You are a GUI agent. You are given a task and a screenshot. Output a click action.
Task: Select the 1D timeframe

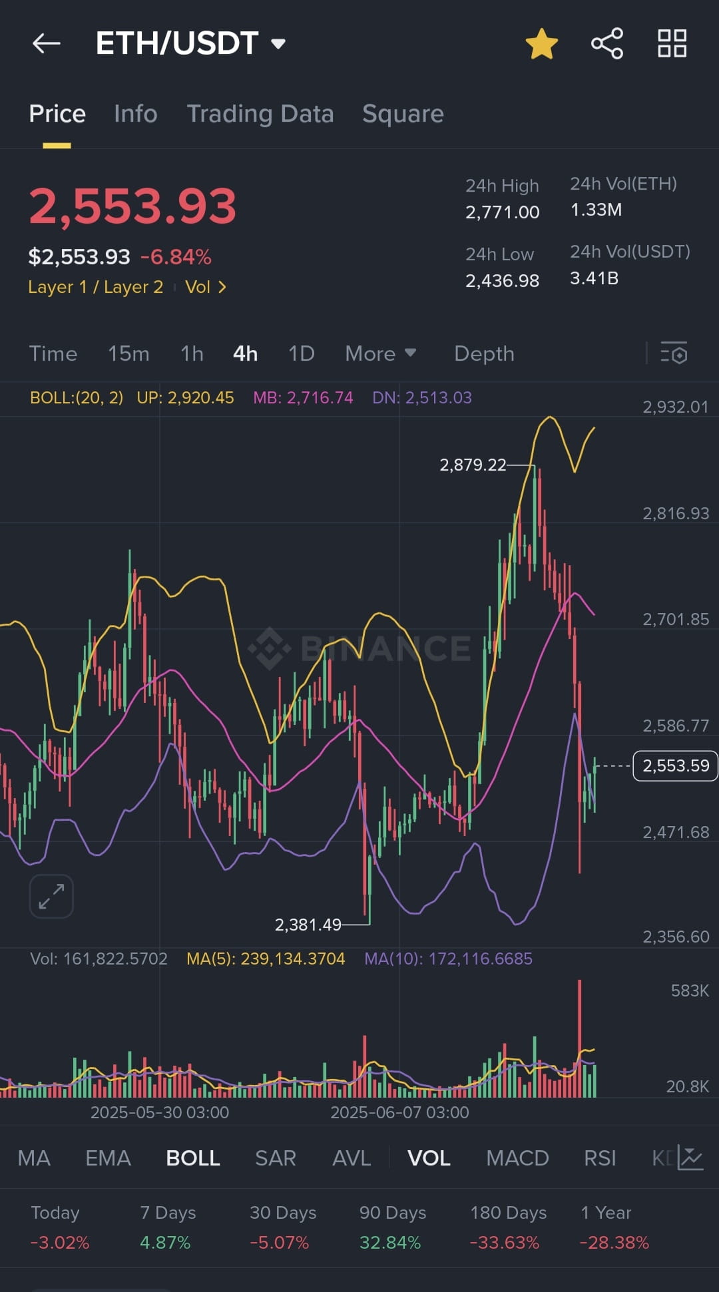click(x=302, y=353)
